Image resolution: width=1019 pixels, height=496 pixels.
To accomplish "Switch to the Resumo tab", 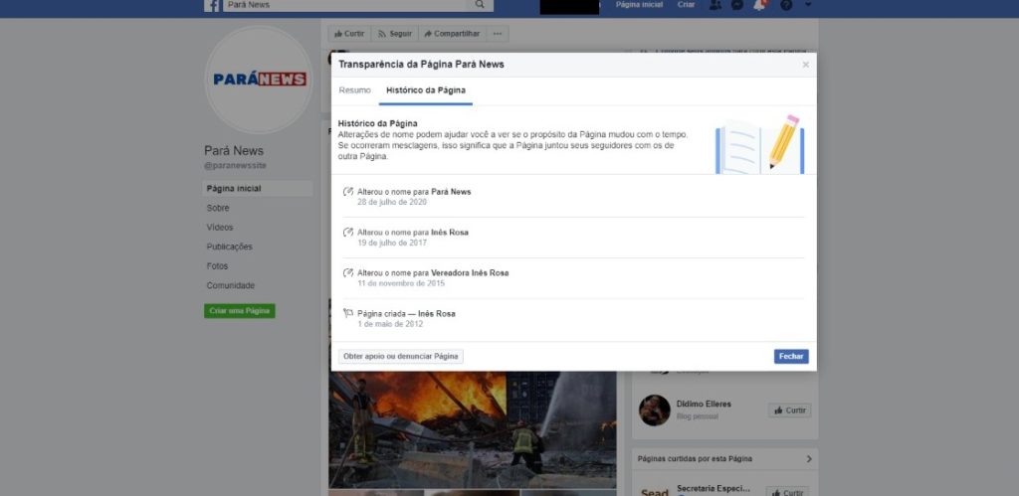I will point(354,90).
